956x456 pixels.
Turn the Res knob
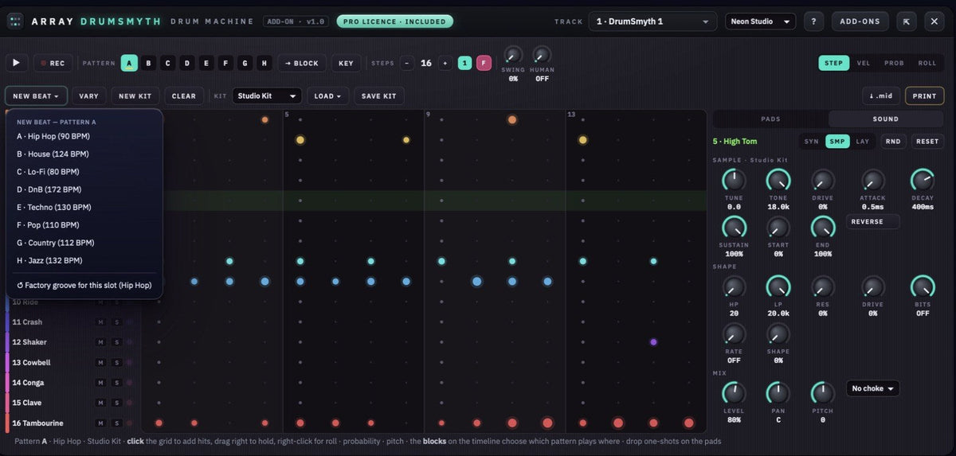tap(823, 287)
